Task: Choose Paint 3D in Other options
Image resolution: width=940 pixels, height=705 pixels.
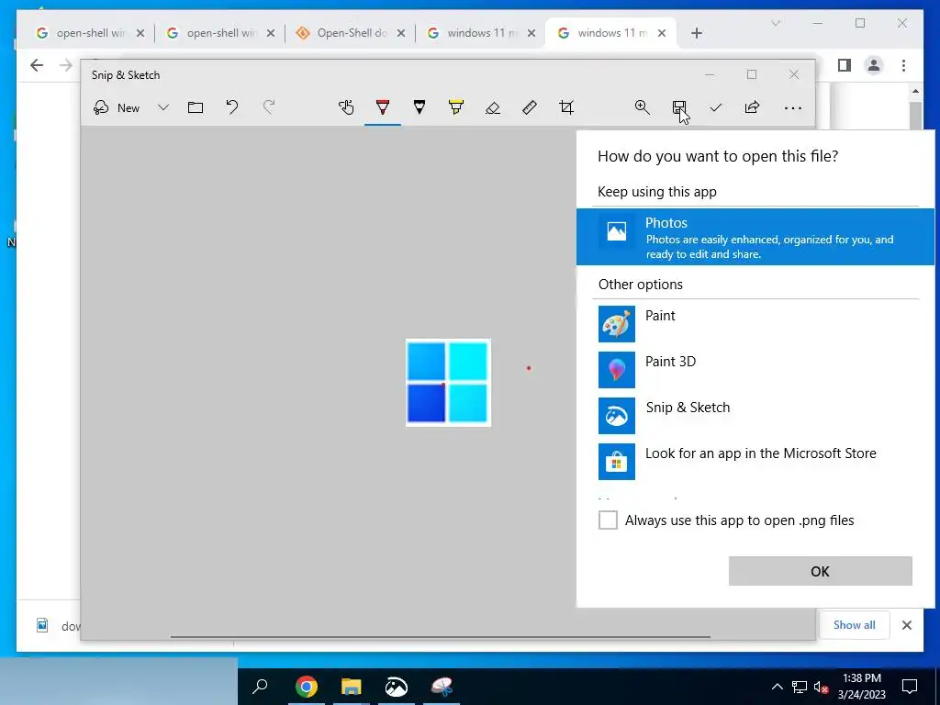Action: click(x=755, y=369)
